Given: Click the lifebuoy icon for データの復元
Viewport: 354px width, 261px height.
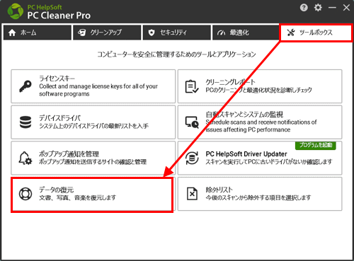Looking at the screenshot, I should tap(25, 194).
